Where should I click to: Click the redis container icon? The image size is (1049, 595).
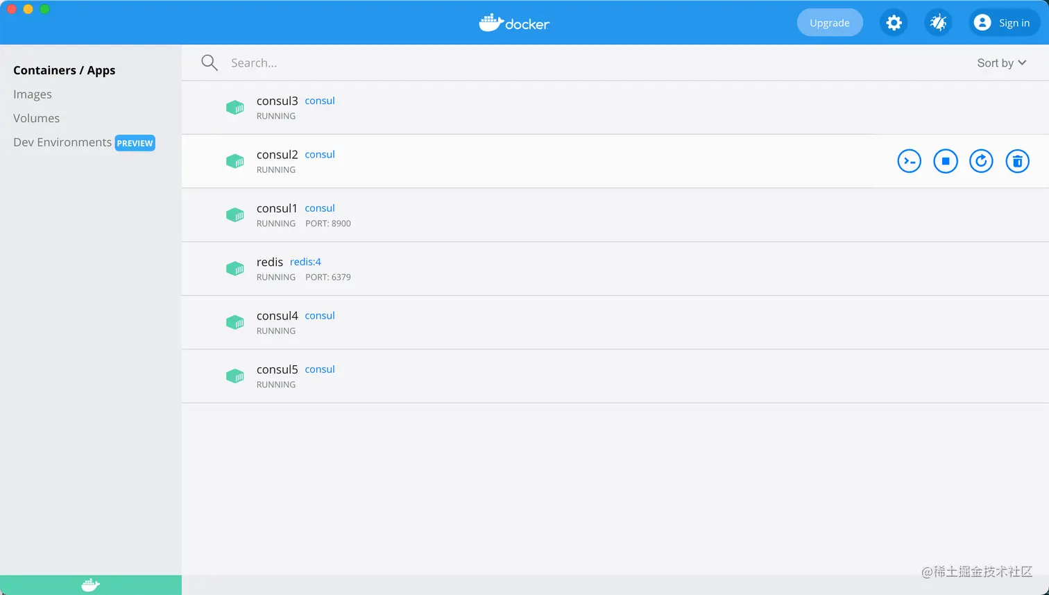tap(235, 269)
